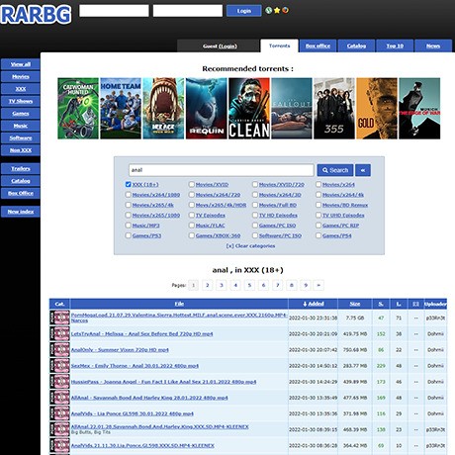
Task: Sort results by the Added column
Action: [x=314, y=304]
